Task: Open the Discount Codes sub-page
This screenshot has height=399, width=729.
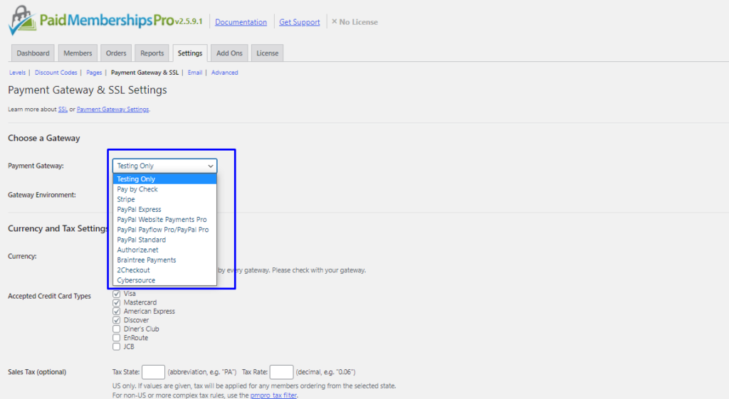Action: click(56, 73)
